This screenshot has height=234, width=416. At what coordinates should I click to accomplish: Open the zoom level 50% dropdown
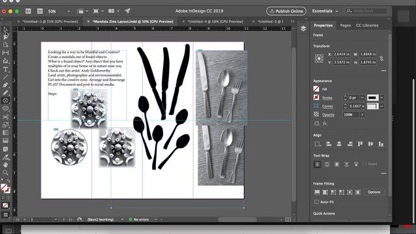click(69, 12)
